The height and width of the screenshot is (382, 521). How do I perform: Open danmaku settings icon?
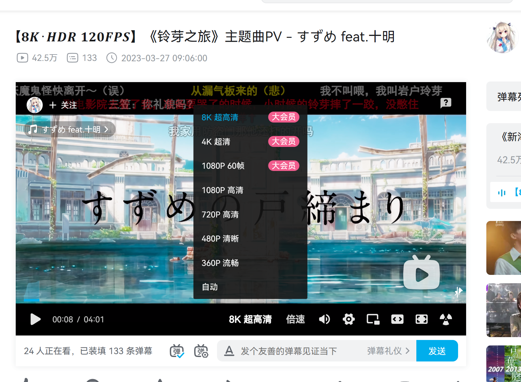coord(201,351)
